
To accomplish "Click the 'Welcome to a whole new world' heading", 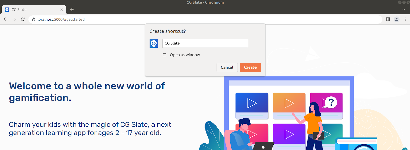I will coord(87,92).
